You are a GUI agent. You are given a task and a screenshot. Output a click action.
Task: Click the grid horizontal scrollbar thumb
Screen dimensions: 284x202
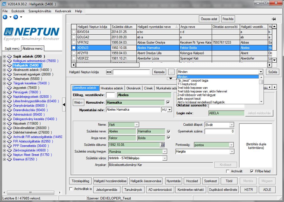coord(108,65)
